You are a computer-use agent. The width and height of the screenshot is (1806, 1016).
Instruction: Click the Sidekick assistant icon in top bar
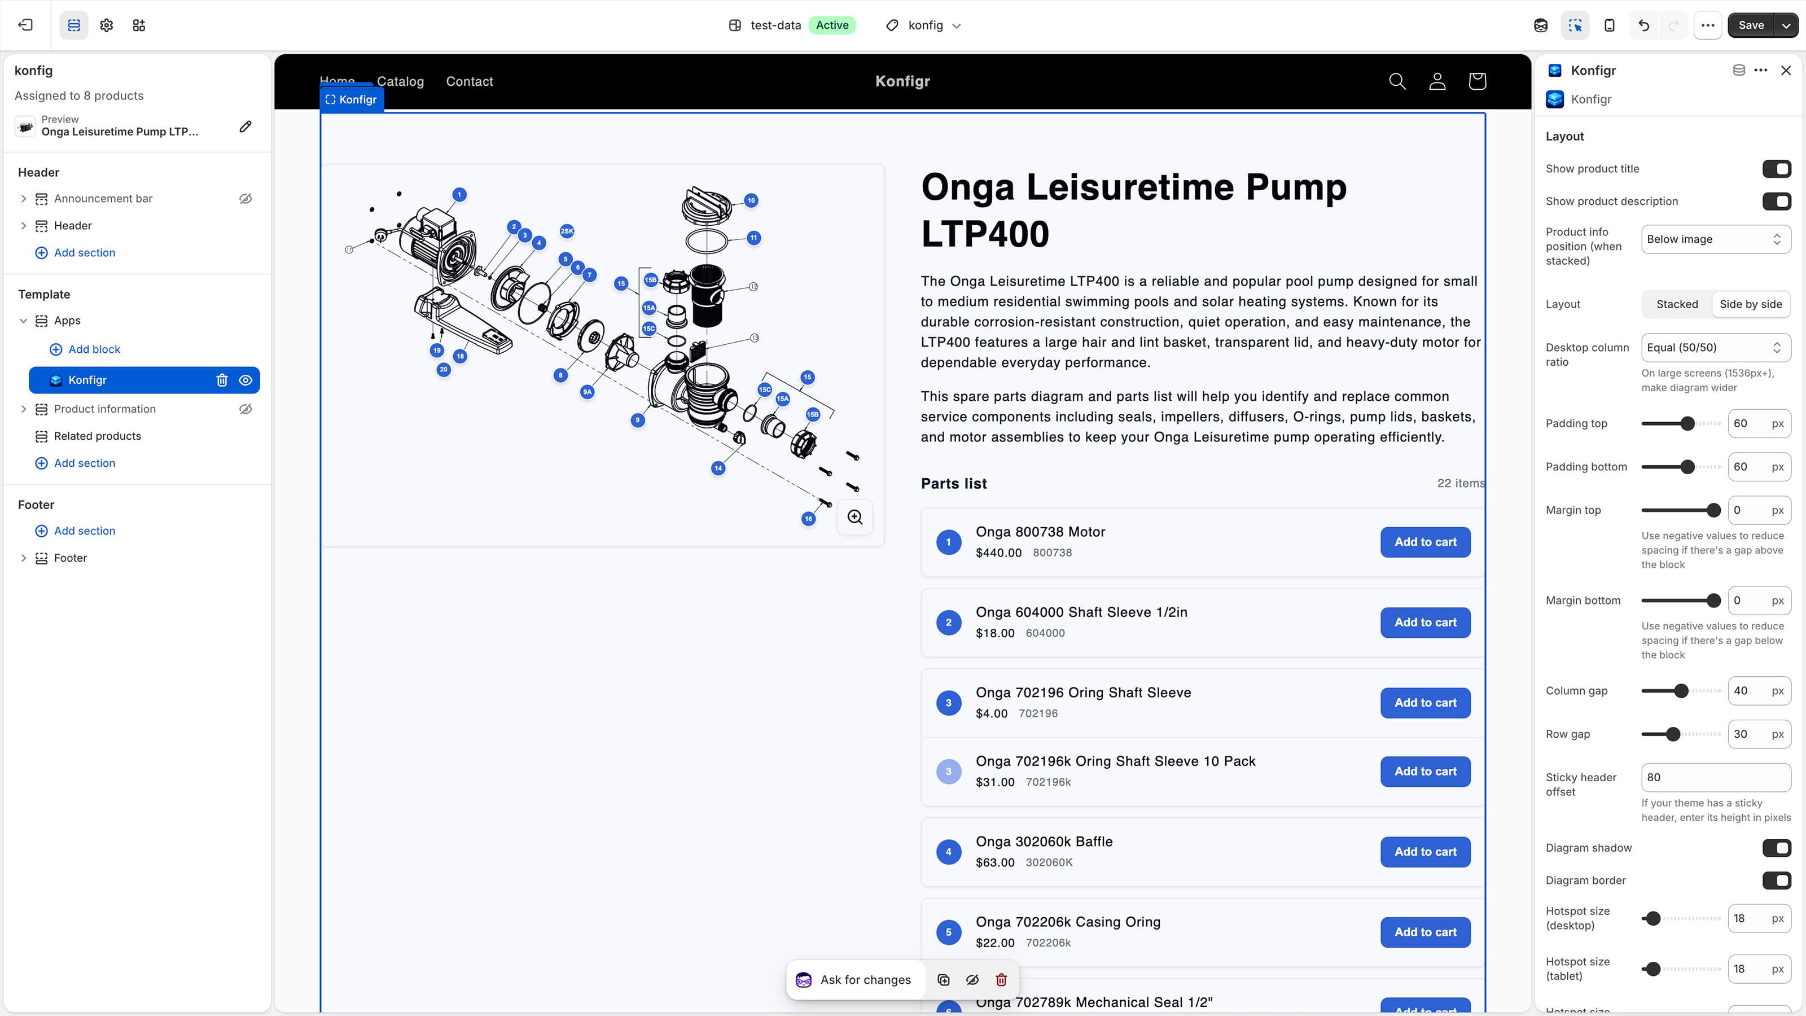coord(1540,25)
